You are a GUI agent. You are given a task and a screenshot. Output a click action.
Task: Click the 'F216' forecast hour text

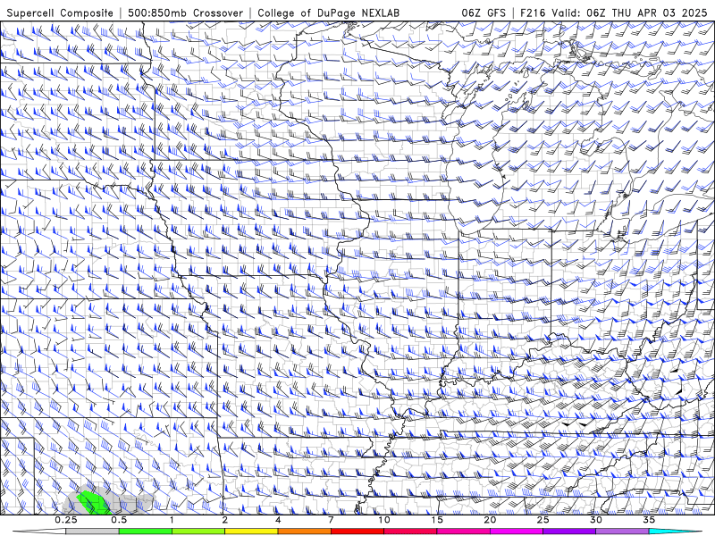(532, 13)
